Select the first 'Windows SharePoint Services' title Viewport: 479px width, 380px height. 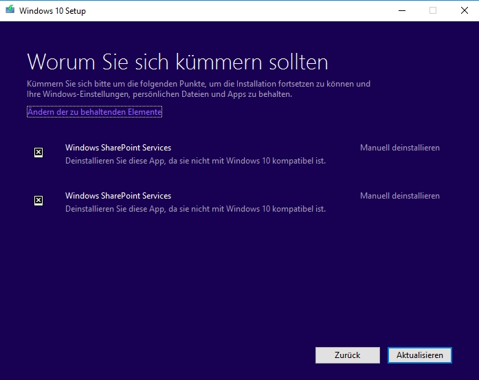click(118, 148)
